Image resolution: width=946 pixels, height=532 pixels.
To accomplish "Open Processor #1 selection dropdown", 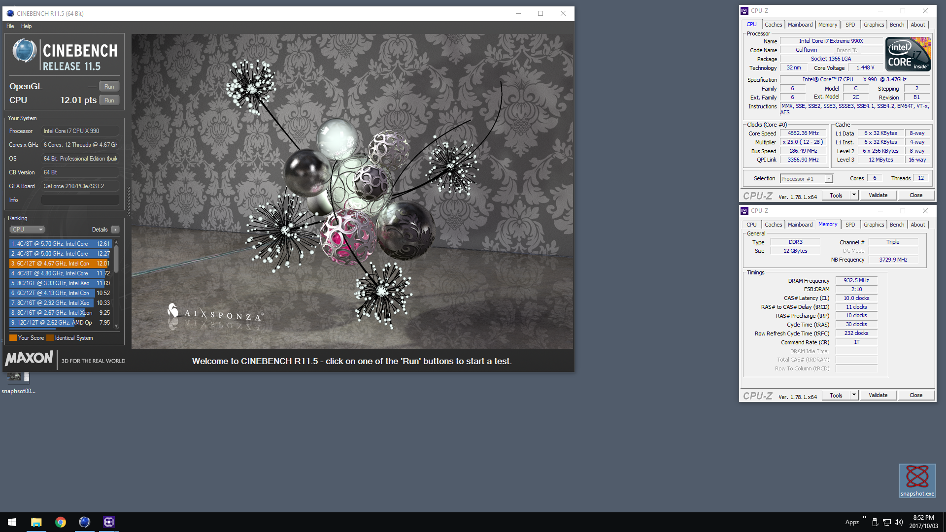I will (807, 179).
